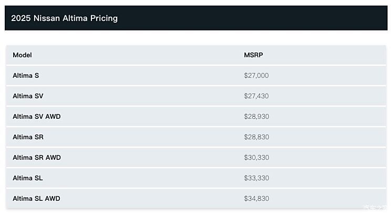
Task: Select the Model column header
Action: tap(22, 55)
